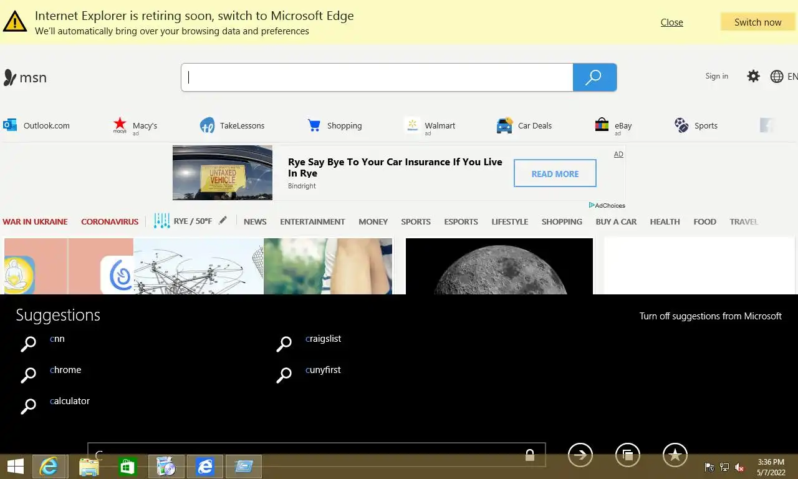Screen dimensions: 798x479
Task: Open the SHOPPING navigation tab
Action: [x=562, y=221]
